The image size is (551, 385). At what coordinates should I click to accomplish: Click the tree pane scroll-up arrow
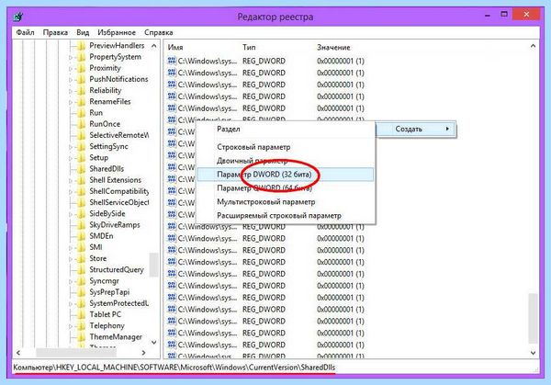[x=154, y=46]
